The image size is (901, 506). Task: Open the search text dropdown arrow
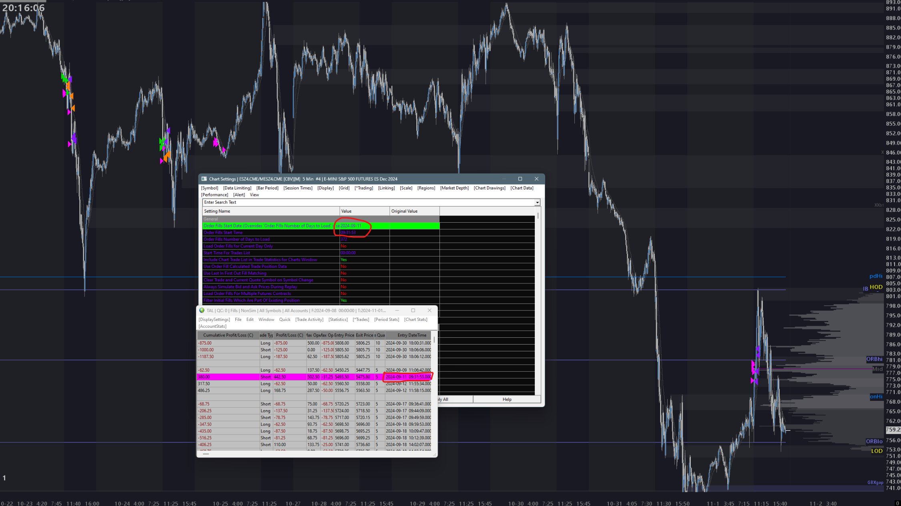[537, 203]
